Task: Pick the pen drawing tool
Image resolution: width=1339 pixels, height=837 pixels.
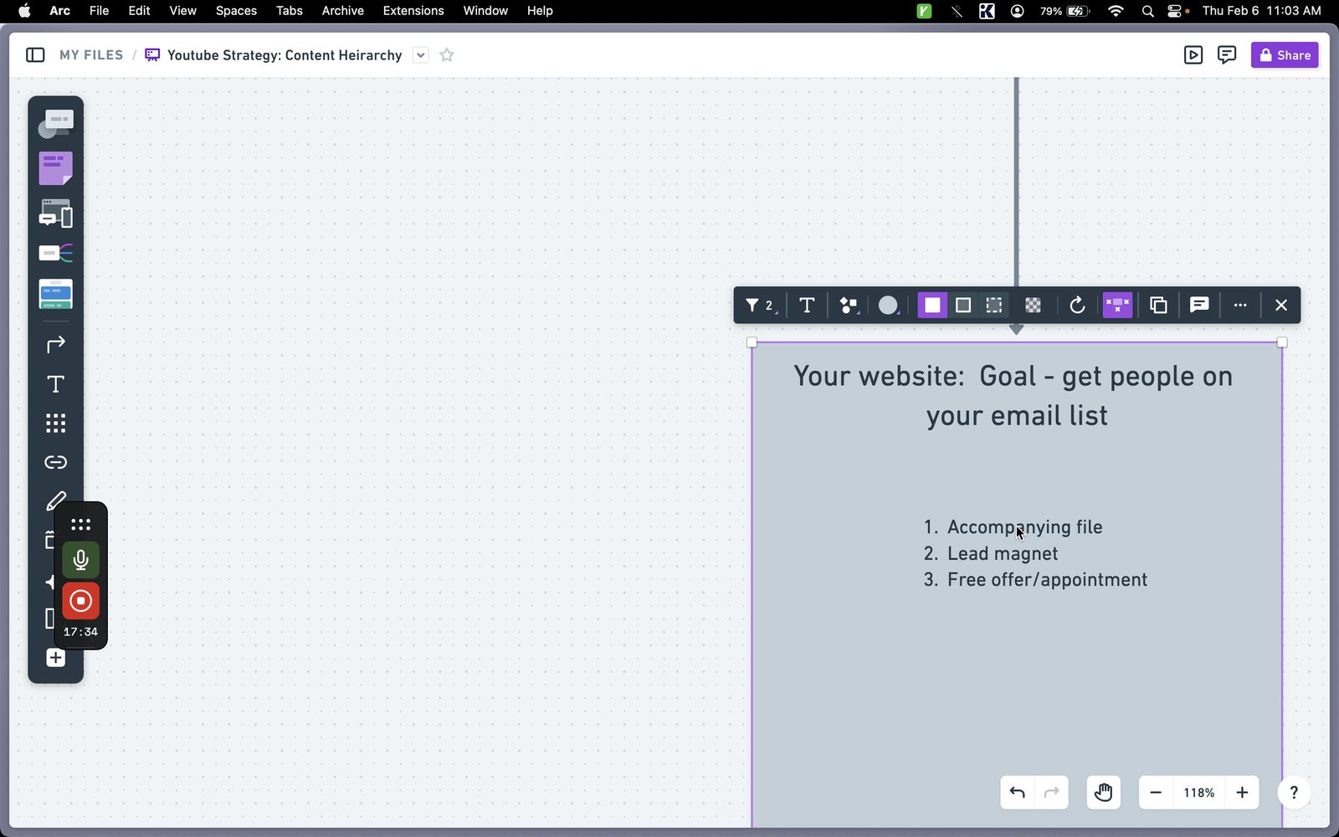Action: [55, 501]
